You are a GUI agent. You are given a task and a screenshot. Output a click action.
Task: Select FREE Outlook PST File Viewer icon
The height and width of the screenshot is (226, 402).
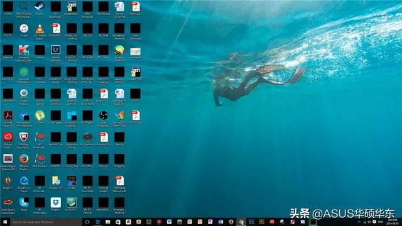tap(24, 7)
